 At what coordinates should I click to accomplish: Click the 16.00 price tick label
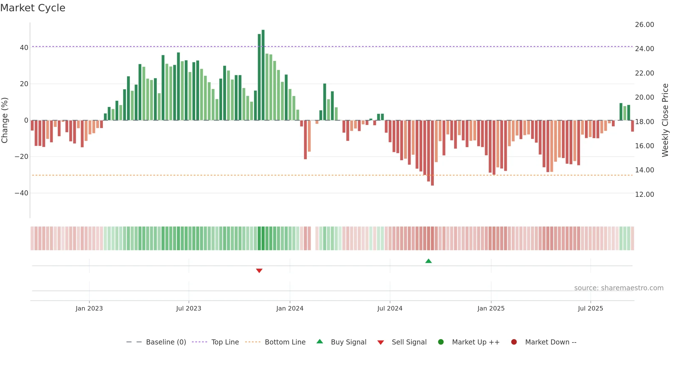click(644, 146)
